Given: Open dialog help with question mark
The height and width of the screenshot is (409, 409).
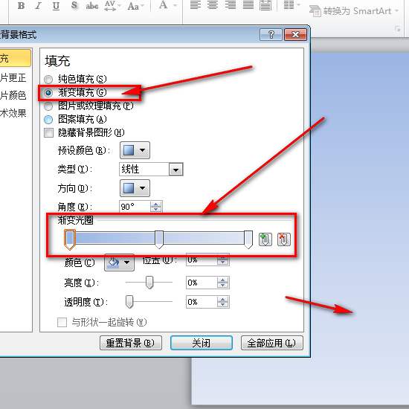Looking at the screenshot, I should 271,34.
